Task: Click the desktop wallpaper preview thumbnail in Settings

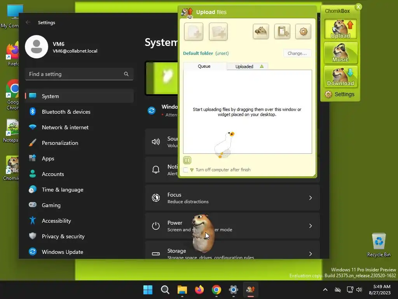Action: (x=162, y=78)
